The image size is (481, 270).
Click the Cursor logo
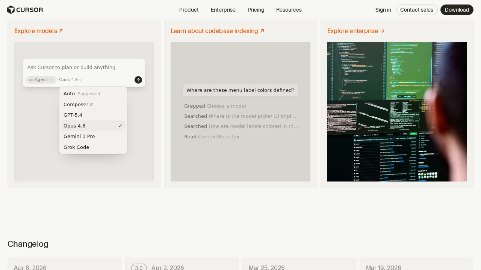point(25,10)
